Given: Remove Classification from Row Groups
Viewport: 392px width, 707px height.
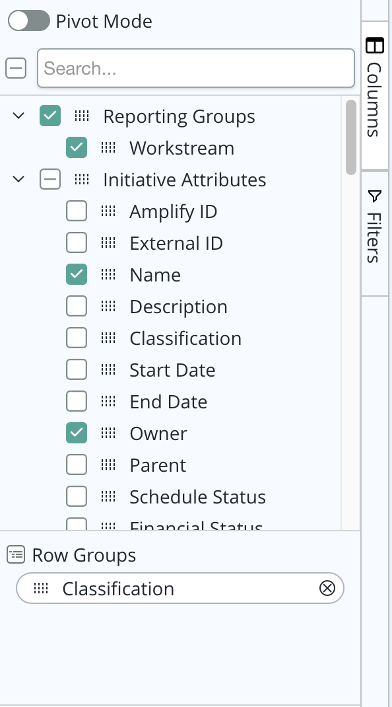Looking at the screenshot, I should [327, 588].
